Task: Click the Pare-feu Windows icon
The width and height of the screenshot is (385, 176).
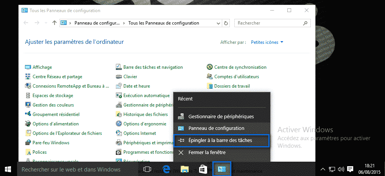Action: [28, 143]
